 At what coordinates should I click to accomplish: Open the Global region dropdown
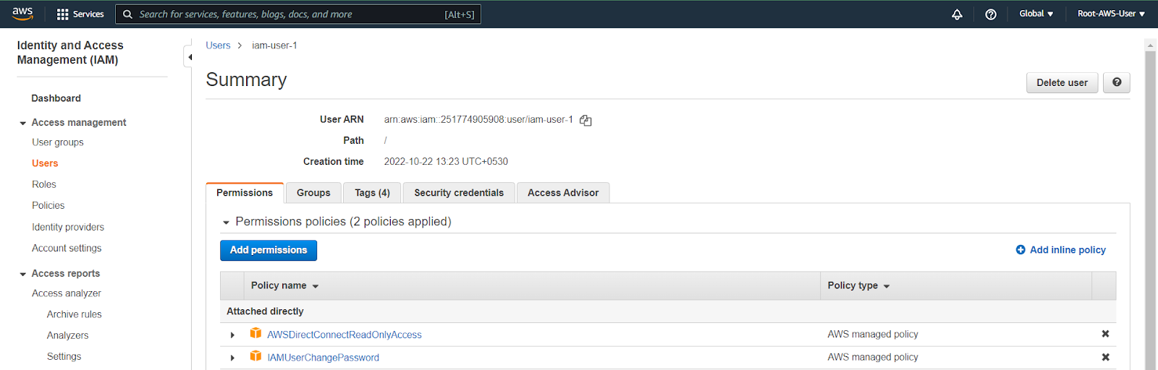[x=1036, y=14]
